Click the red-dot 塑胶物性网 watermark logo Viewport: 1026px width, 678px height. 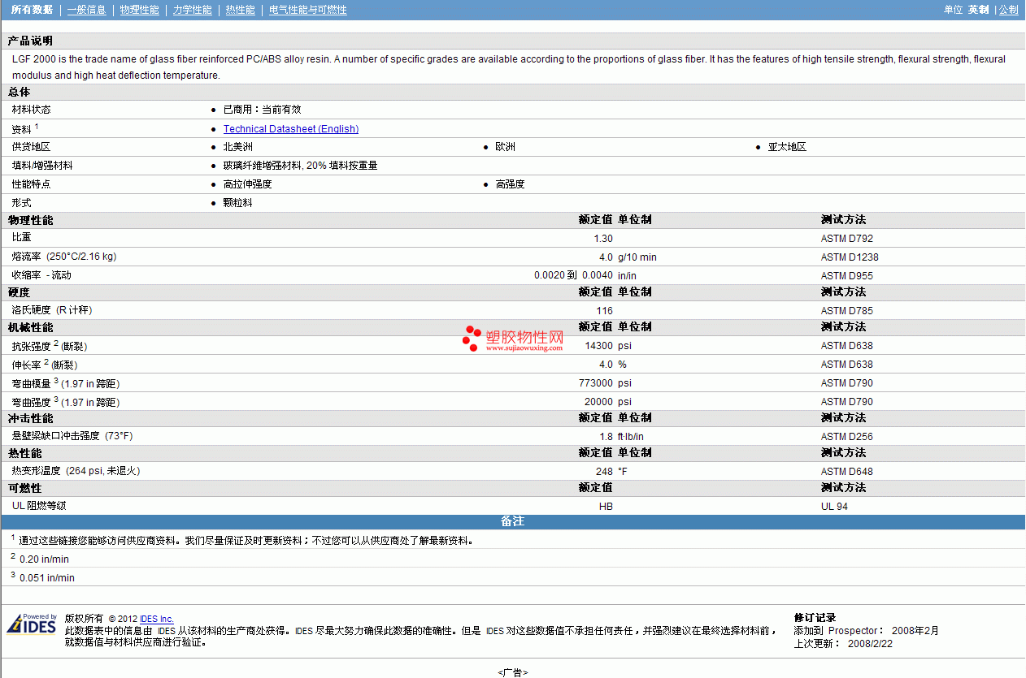click(x=512, y=339)
